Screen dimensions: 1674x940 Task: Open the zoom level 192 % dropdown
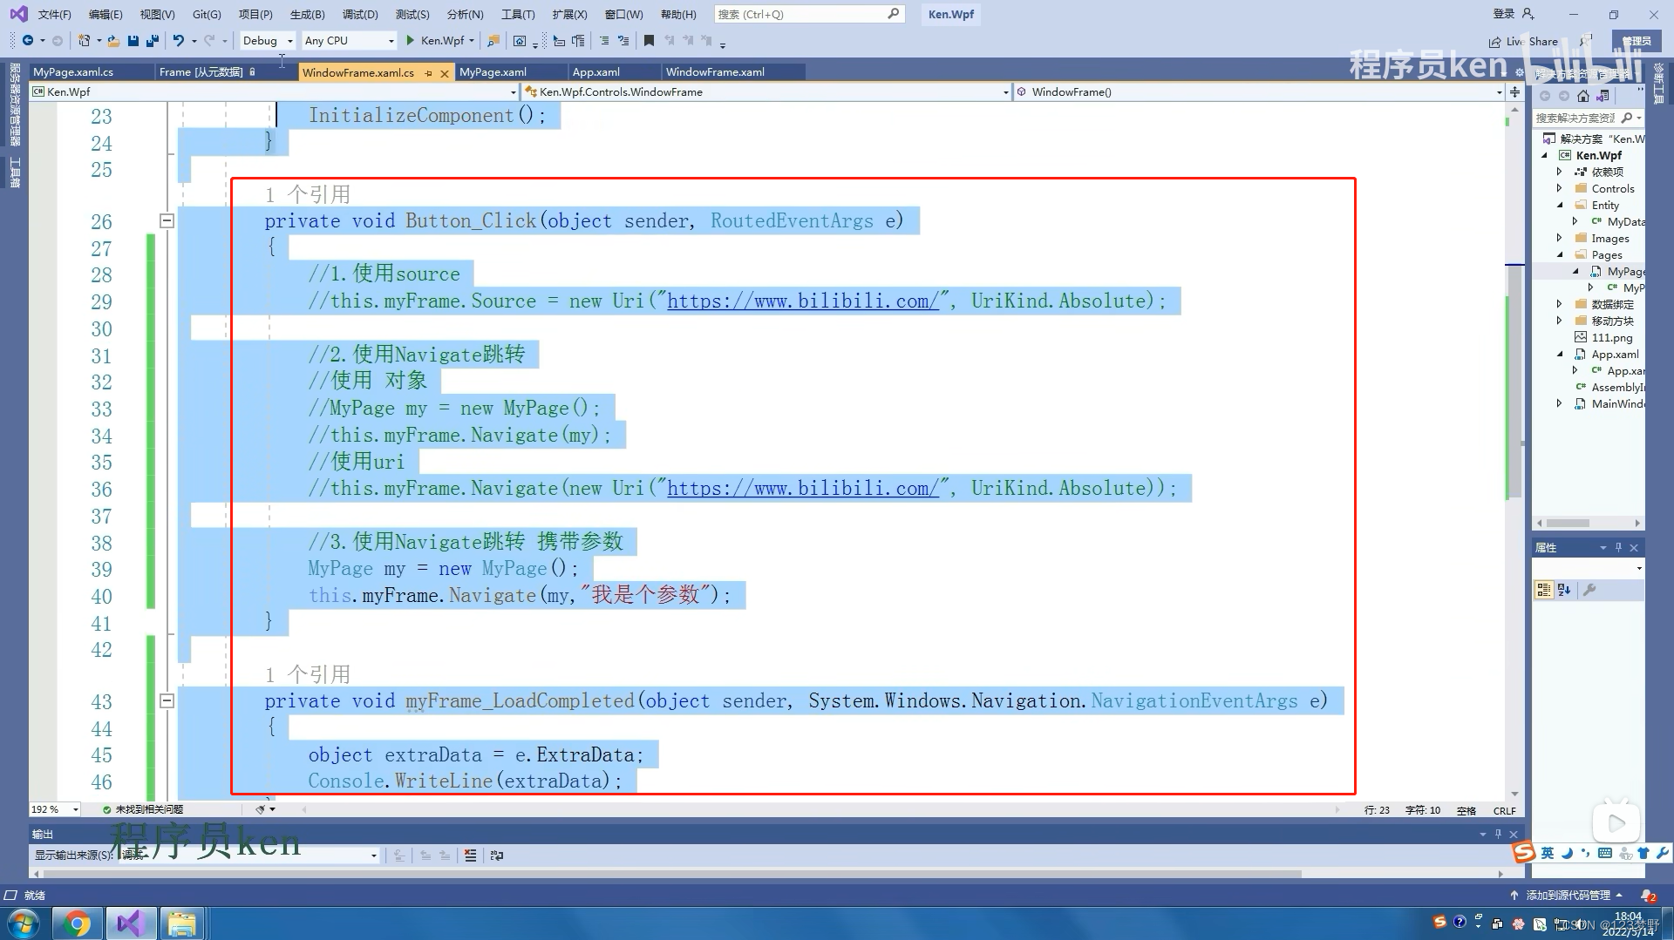[55, 809]
